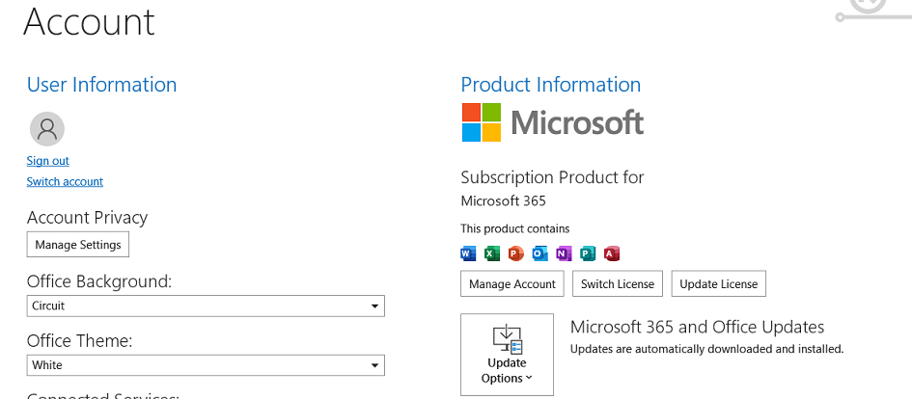Click the Switch account link
The width and height of the screenshot is (912, 399).
65,182
